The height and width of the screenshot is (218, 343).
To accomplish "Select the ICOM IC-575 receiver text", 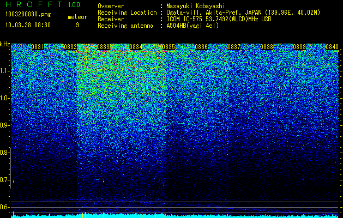I will (x=219, y=19).
